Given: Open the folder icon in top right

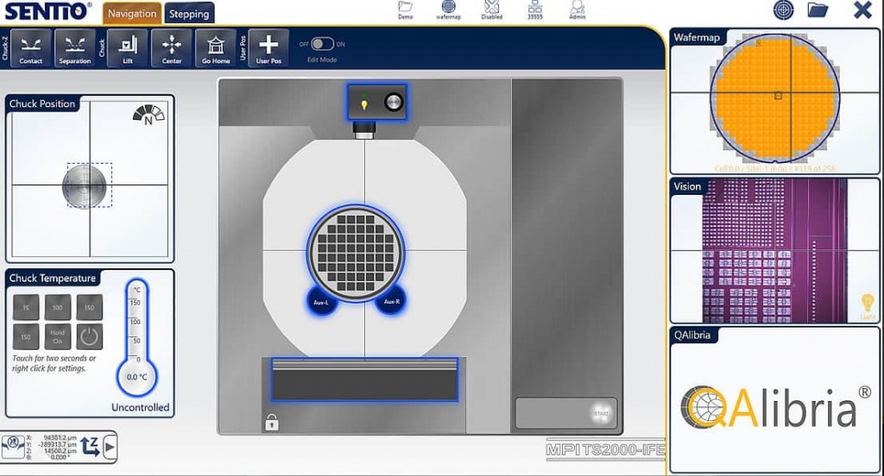Looking at the screenshot, I should pyautogui.click(x=818, y=10).
